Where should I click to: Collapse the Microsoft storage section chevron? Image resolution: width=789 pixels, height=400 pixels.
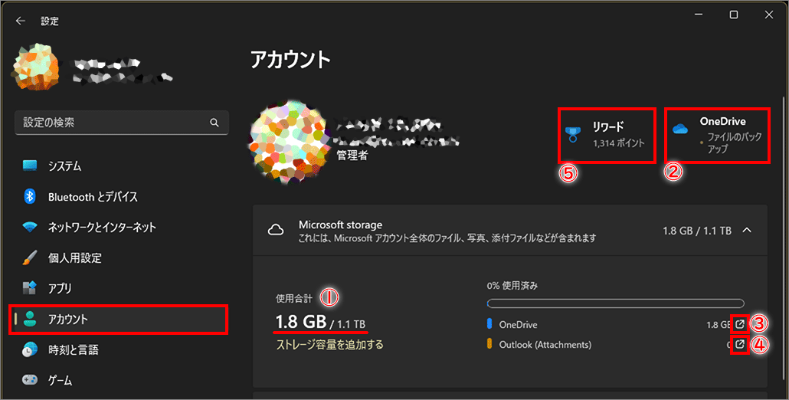(x=747, y=231)
